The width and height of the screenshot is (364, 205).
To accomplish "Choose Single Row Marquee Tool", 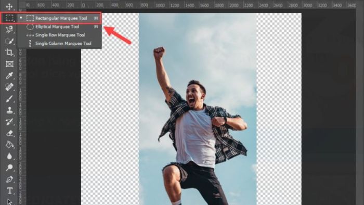I will (60, 35).
